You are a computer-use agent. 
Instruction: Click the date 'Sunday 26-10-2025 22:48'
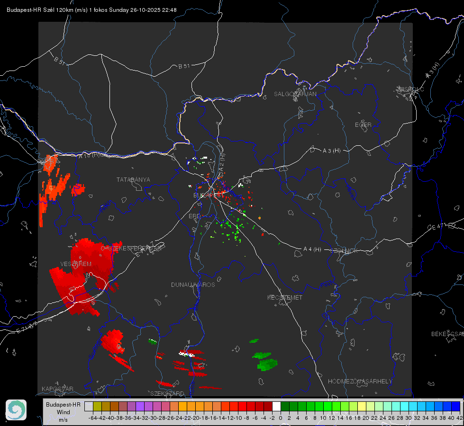pos(143,10)
